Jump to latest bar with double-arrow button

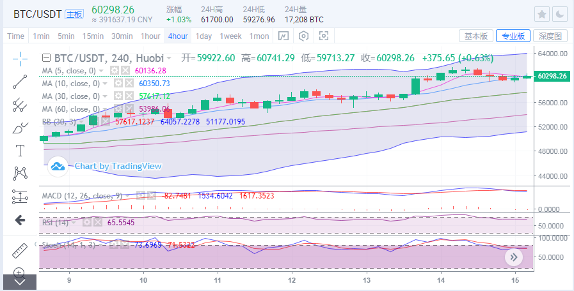click(514, 257)
